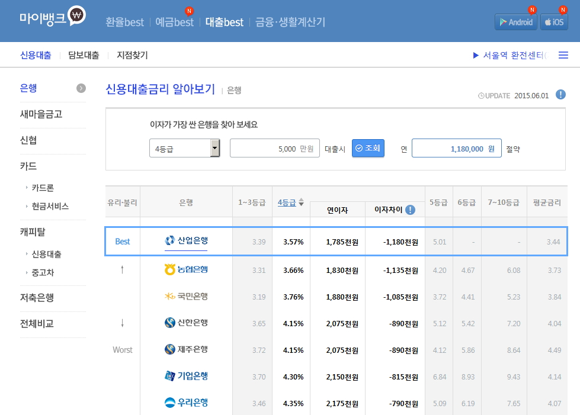The height and width of the screenshot is (415, 580).
Task: Click the 이자차이 info icon
Action: (x=410, y=210)
